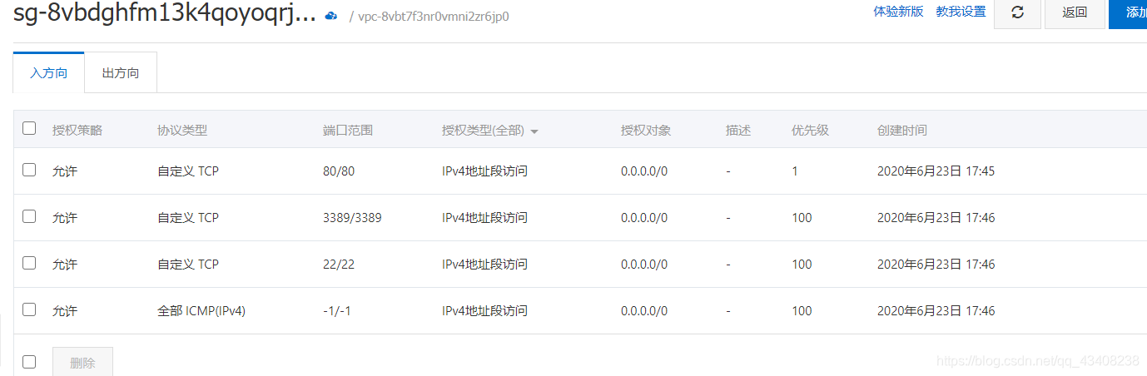The width and height of the screenshot is (1147, 376).
Task: Click the security group title sg-8vbdghfm13k4qoyoqrj...
Action: (x=165, y=14)
